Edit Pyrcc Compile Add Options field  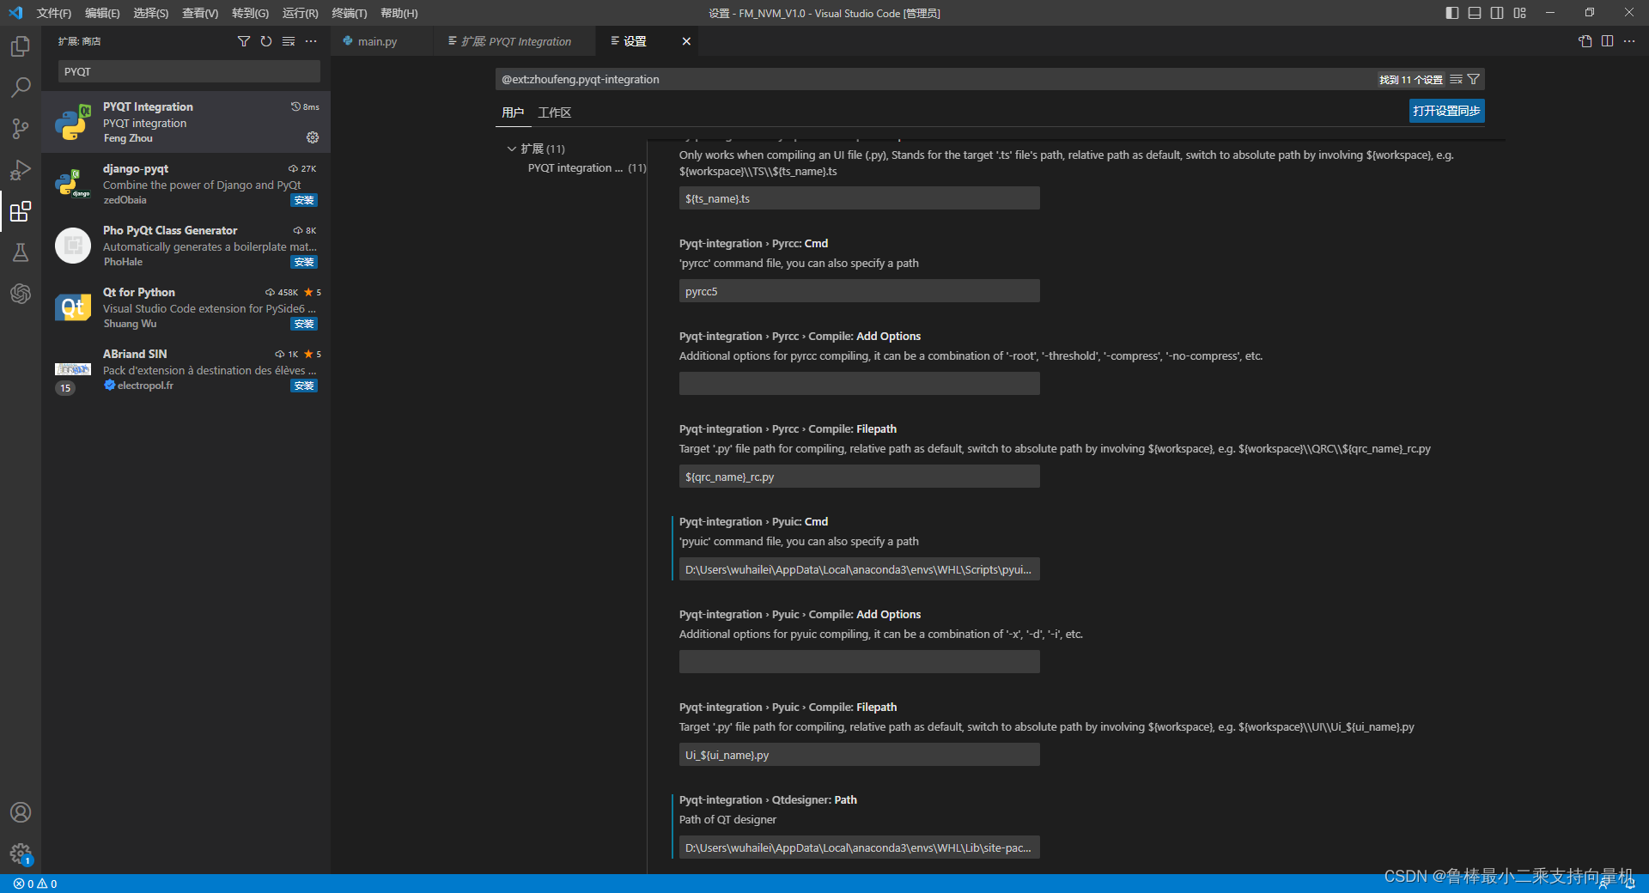pos(859,384)
